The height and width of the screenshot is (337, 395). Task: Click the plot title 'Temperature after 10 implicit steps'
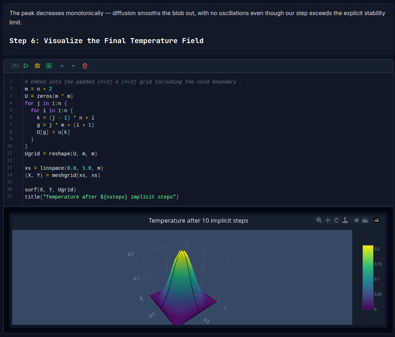click(198, 220)
